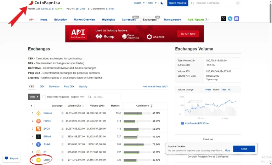This screenshot has width=272, height=165.
Task: Open the More link in cookies notice
Action: 227,151
